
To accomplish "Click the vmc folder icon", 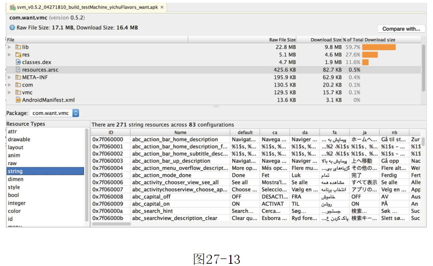I will point(18,92).
